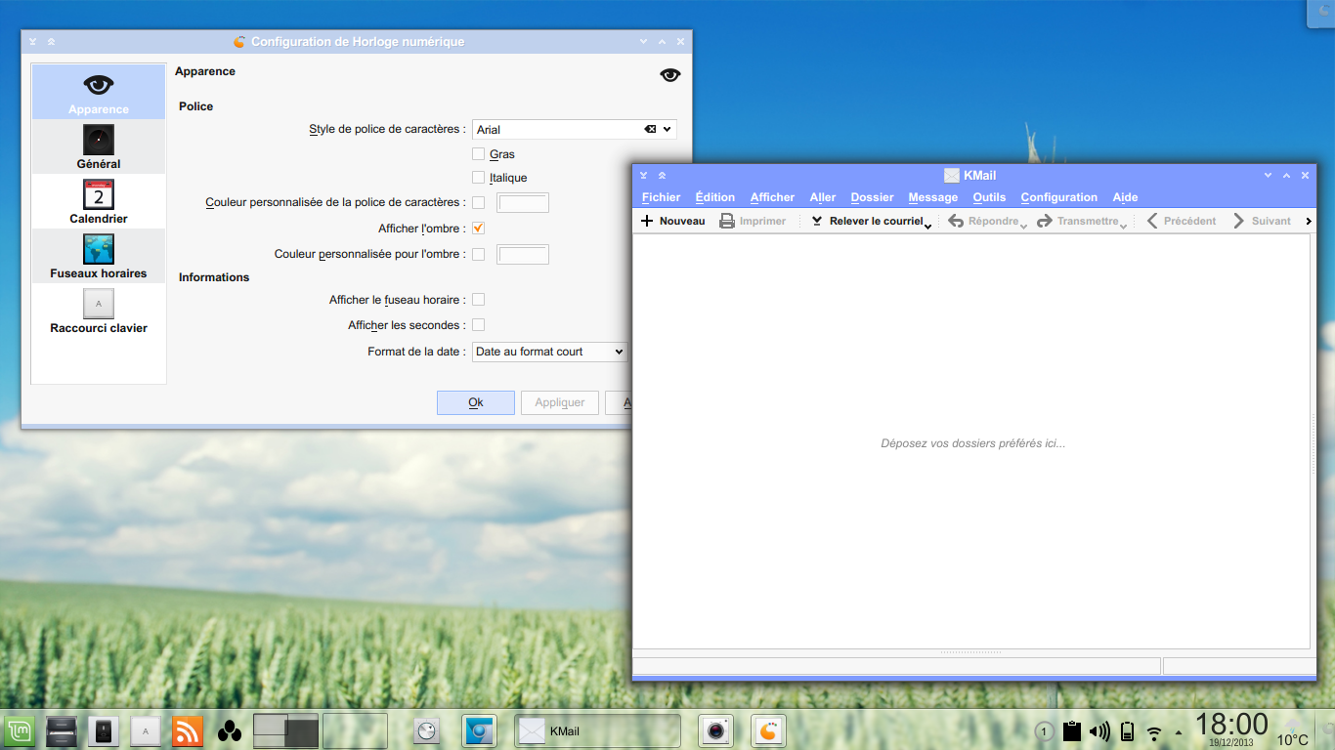Click the blue browser icon in taskbar
Screen dimensions: 1335x750
tap(479, 730)
